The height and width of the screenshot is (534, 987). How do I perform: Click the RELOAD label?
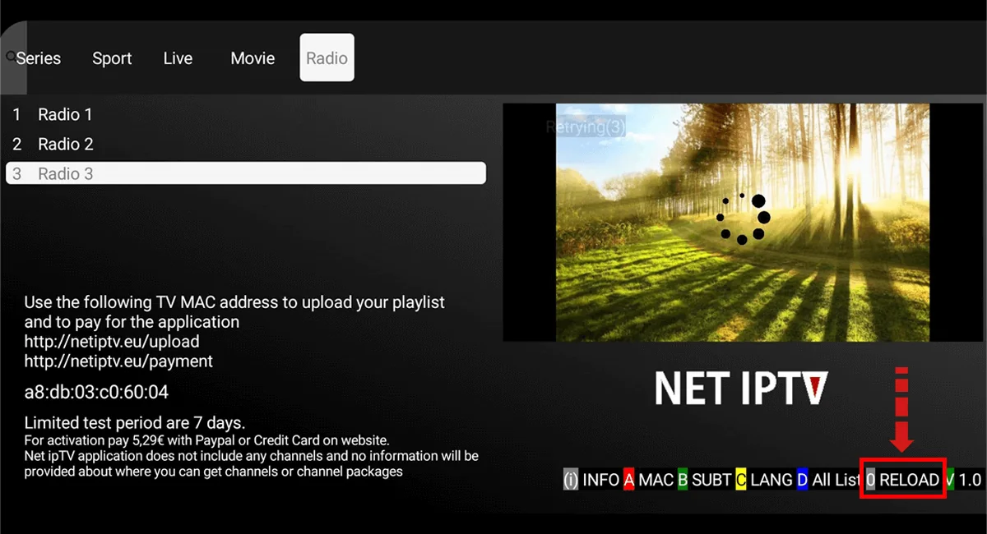click(910, 480)
